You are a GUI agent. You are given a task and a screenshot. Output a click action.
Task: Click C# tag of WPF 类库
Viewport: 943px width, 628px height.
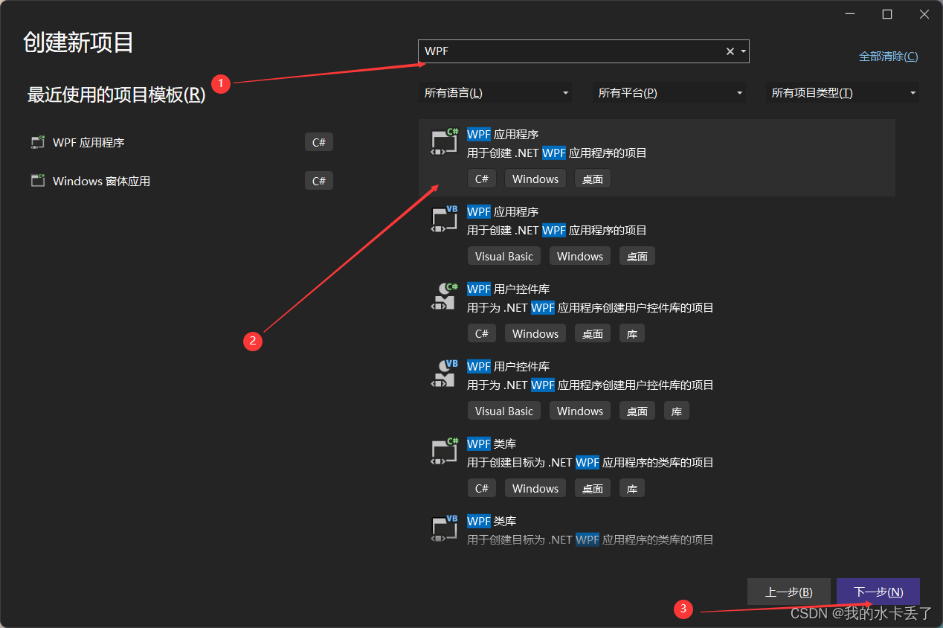click(x=482, y=488)
